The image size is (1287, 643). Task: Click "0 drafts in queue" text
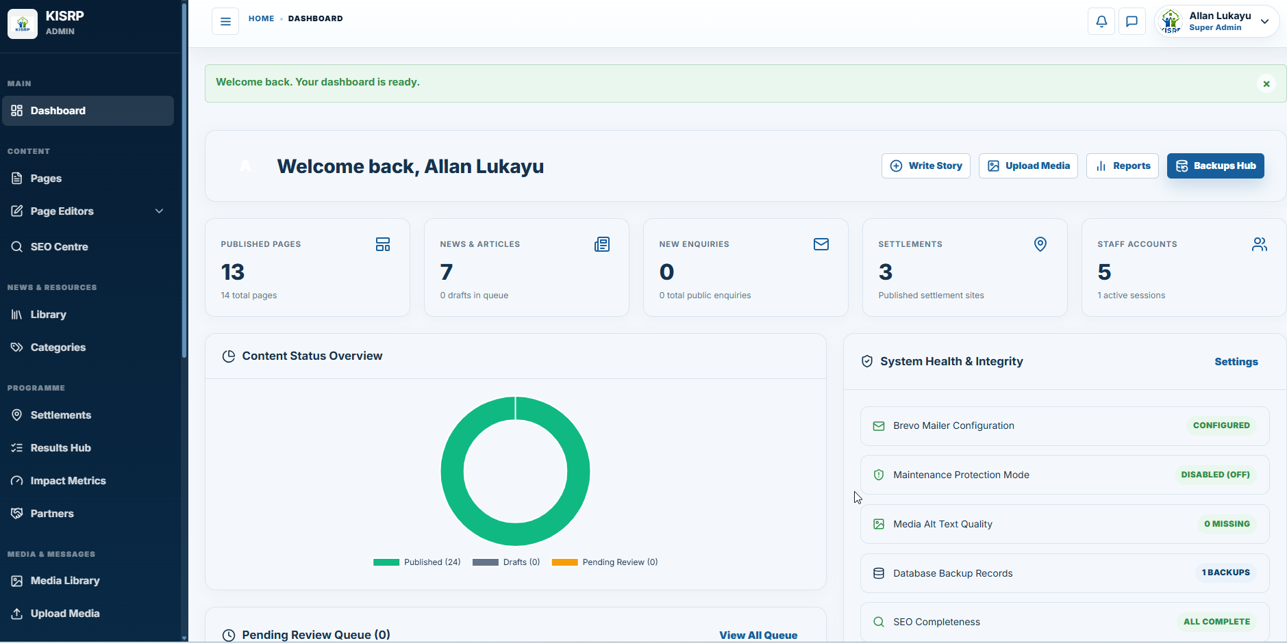click(x=474, y=296)
